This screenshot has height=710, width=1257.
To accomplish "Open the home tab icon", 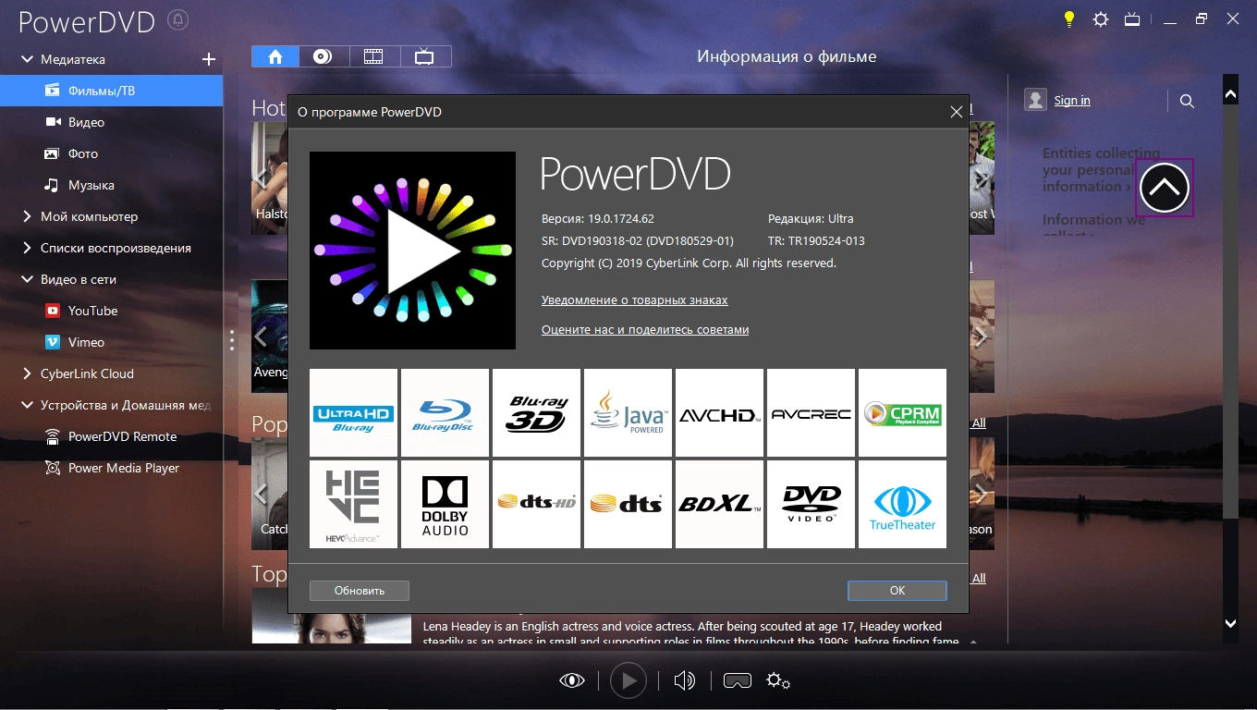I will point(275,56).
